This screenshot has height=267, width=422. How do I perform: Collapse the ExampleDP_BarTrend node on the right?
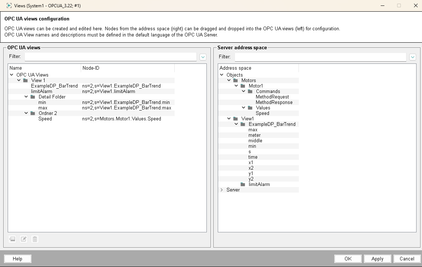236,124
